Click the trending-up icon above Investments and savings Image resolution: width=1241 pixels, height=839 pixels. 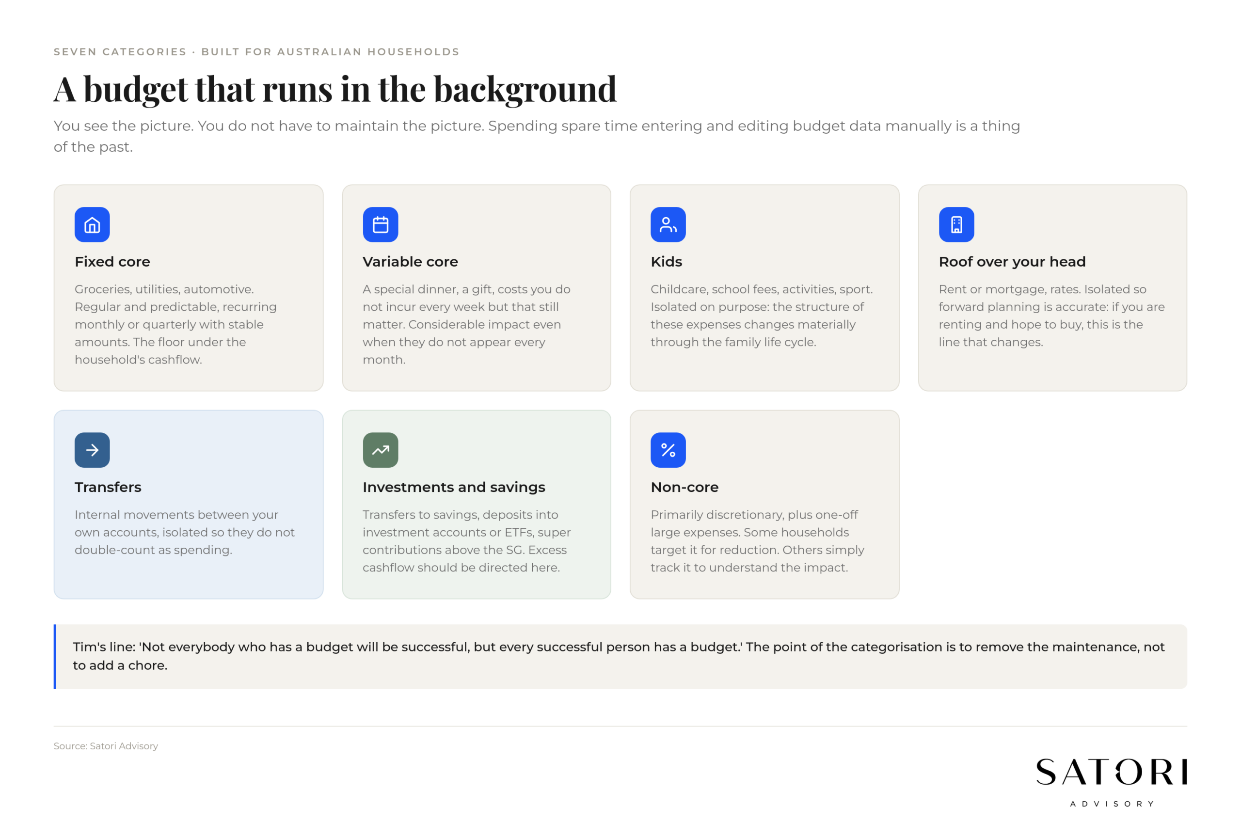click(380, 450)
